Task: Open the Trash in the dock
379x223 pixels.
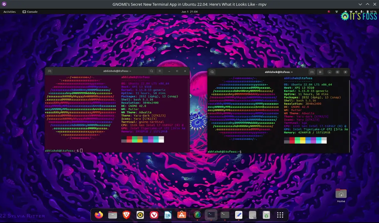Action: pos(266,215)
